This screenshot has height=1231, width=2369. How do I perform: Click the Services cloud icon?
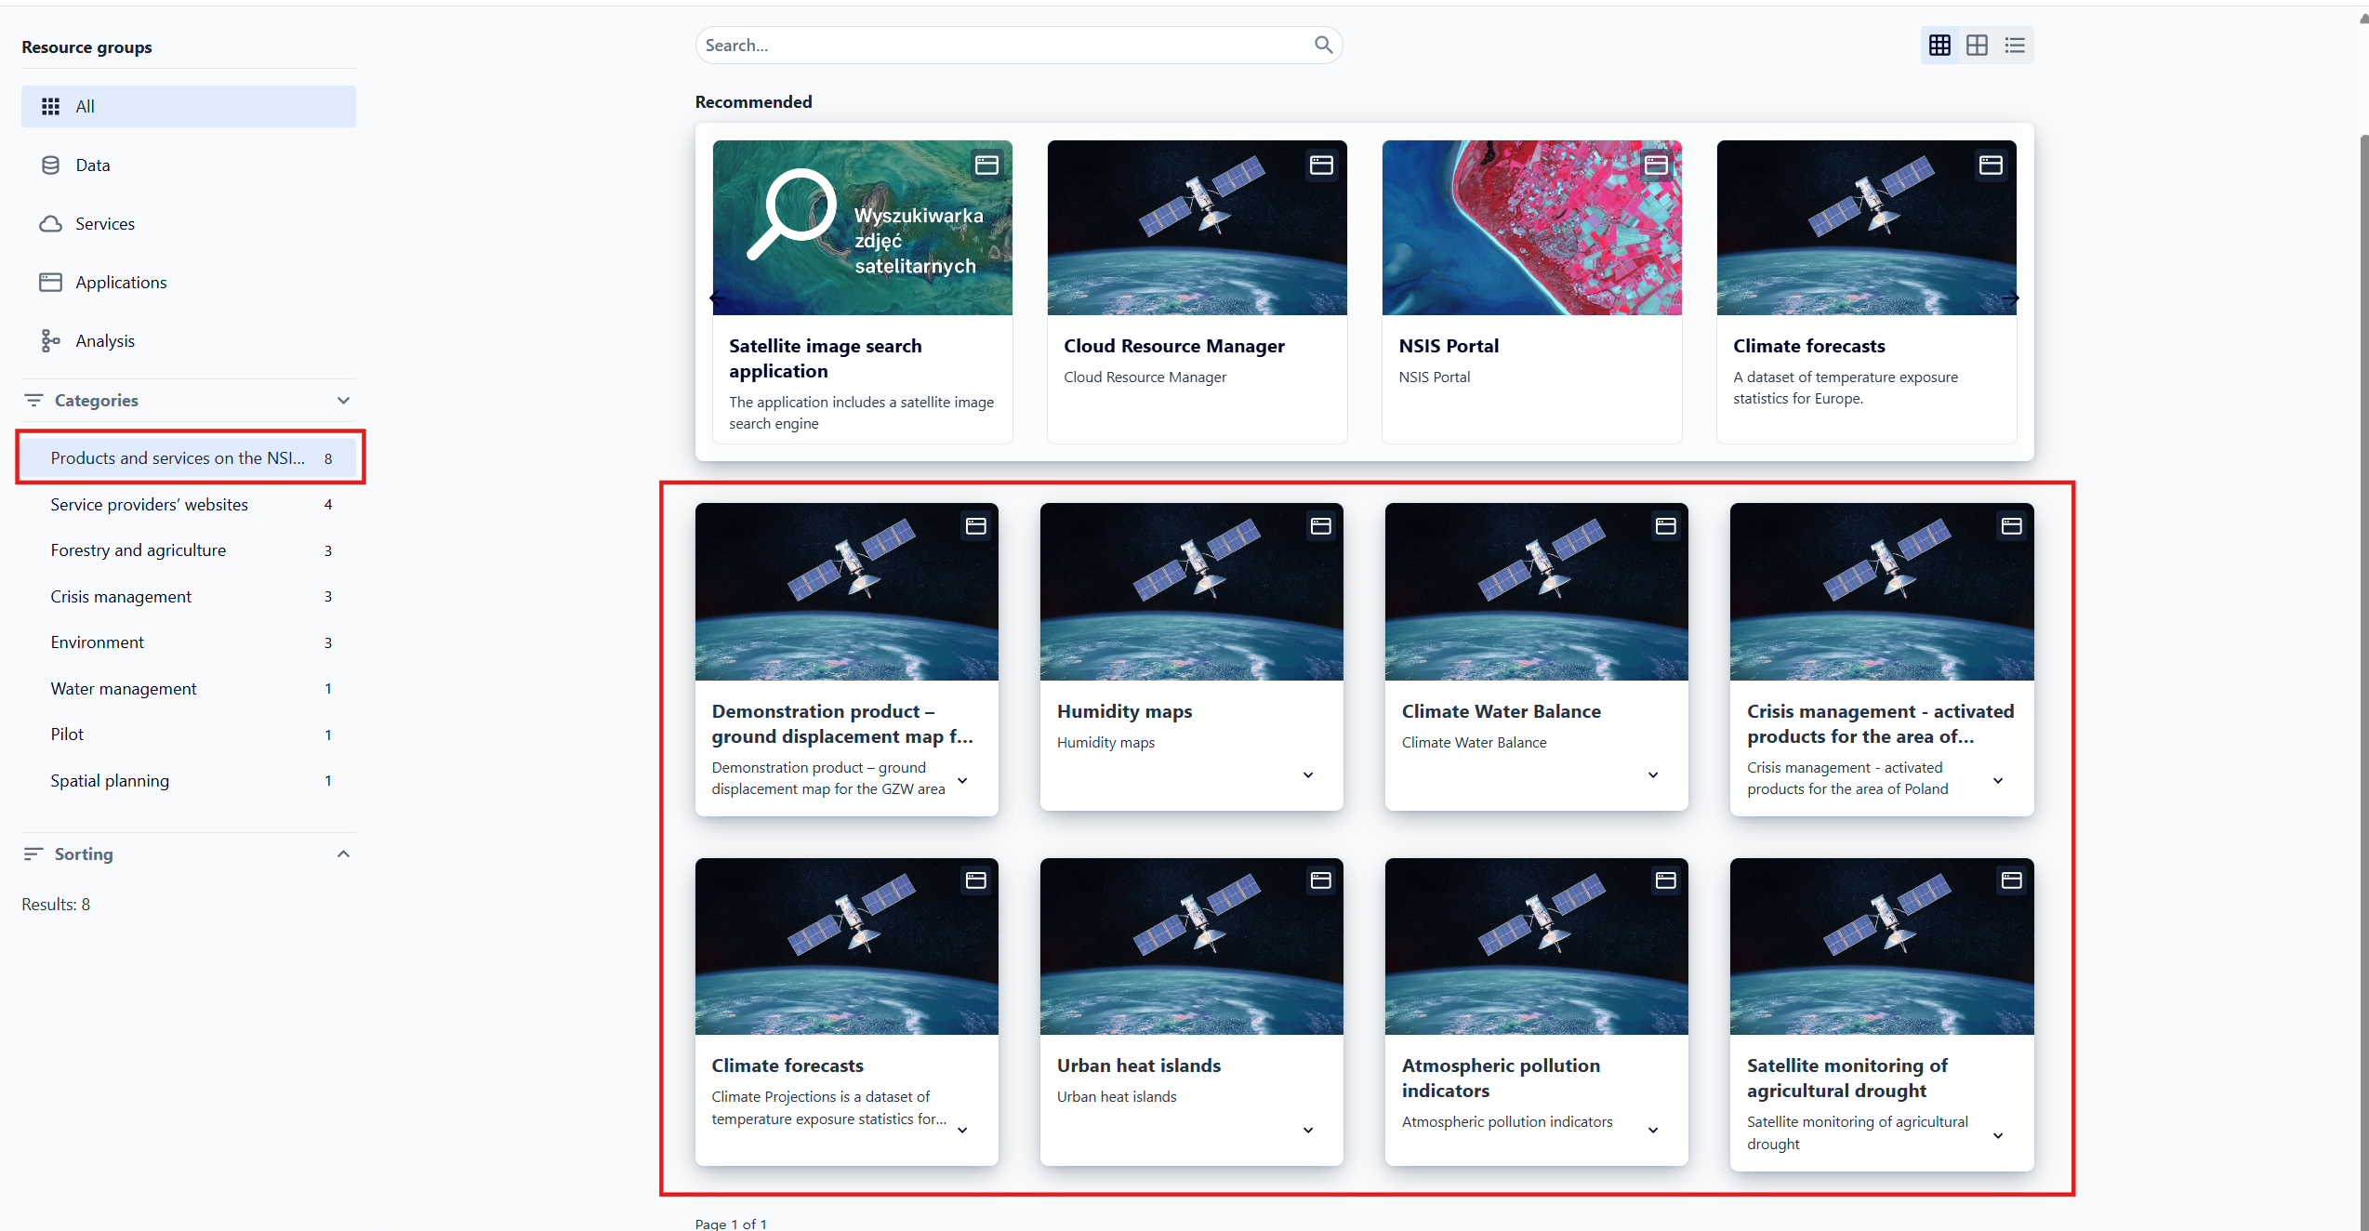pyautogui.click(x=50, y=223)
